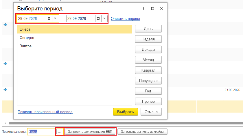The image size is (243, 138).
Task: Choose the Полугодие period type
Action: [148, 81]
